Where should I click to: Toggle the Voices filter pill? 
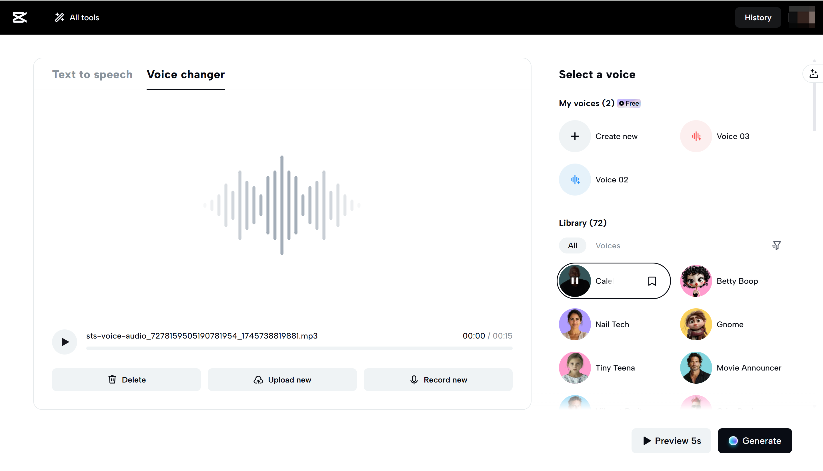(608, 245)
